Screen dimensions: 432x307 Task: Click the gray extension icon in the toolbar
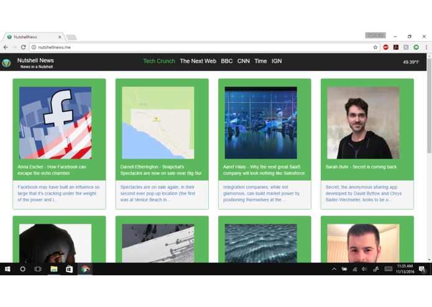(x=406, y=47)
